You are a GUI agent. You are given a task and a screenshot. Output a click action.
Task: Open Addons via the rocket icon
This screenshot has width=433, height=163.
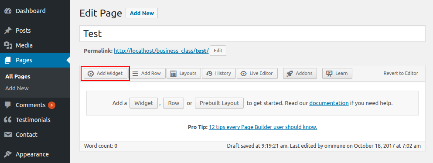click(x=290, y=73)
